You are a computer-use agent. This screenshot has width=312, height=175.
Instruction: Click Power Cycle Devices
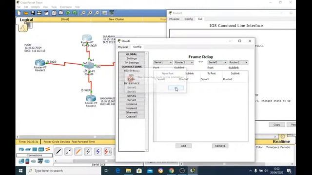pyautogui.click(x=57, y=142)
